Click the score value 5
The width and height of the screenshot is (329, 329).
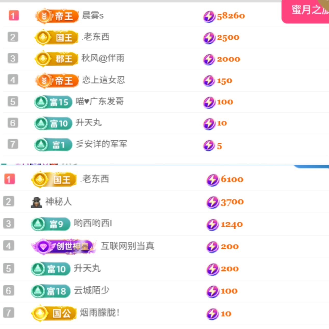(x=219, y=146)
